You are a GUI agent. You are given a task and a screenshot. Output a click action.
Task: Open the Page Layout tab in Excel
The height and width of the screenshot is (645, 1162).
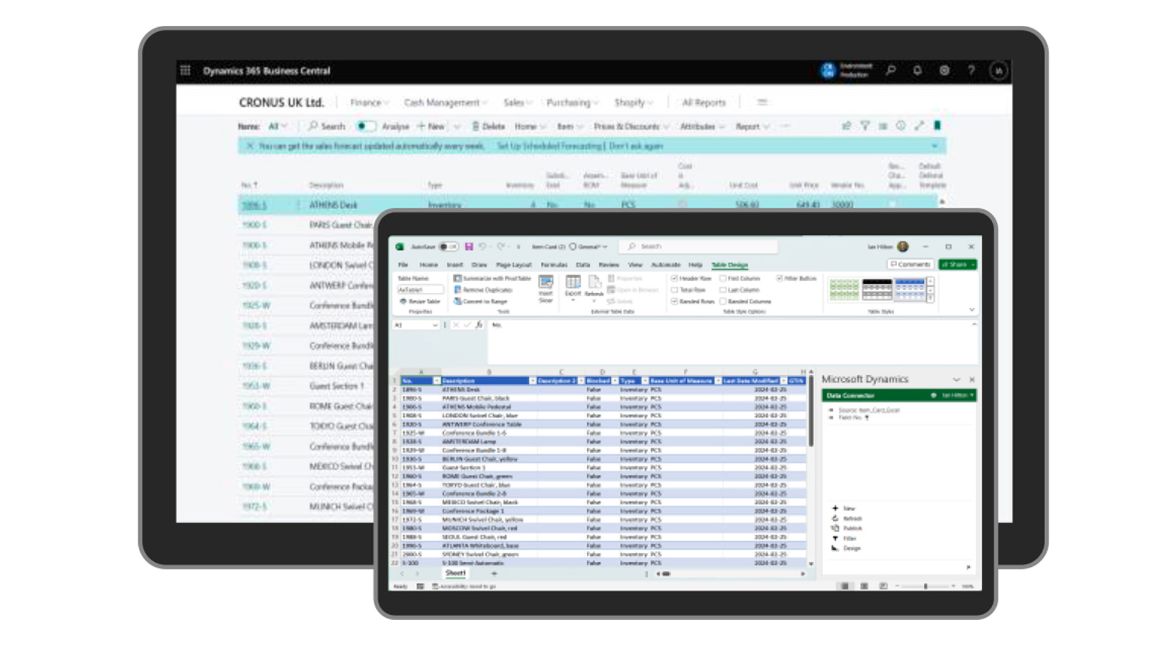513,265
